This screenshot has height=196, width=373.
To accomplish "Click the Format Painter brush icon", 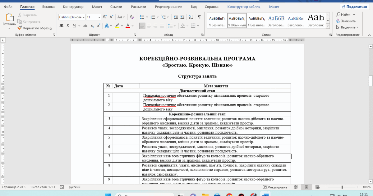I will coord(20,28).
